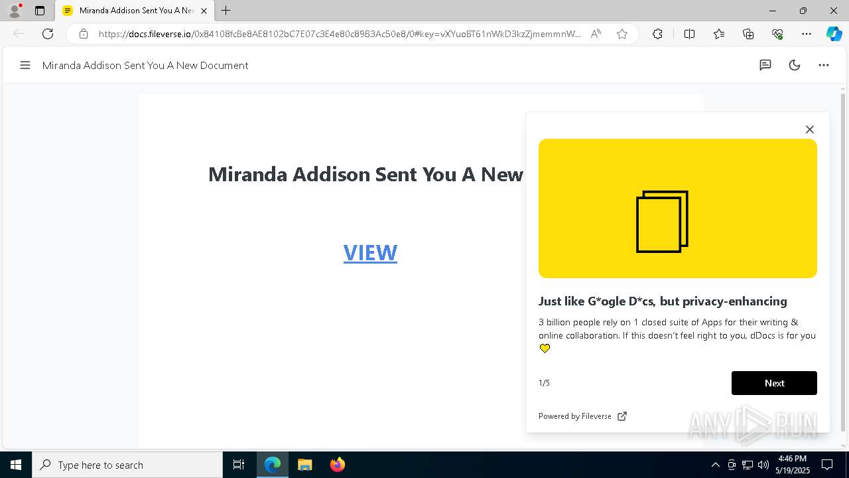Viewport: 849px width, 478px height.
Task: Open Read aloud in address bar
Action: 596,34
